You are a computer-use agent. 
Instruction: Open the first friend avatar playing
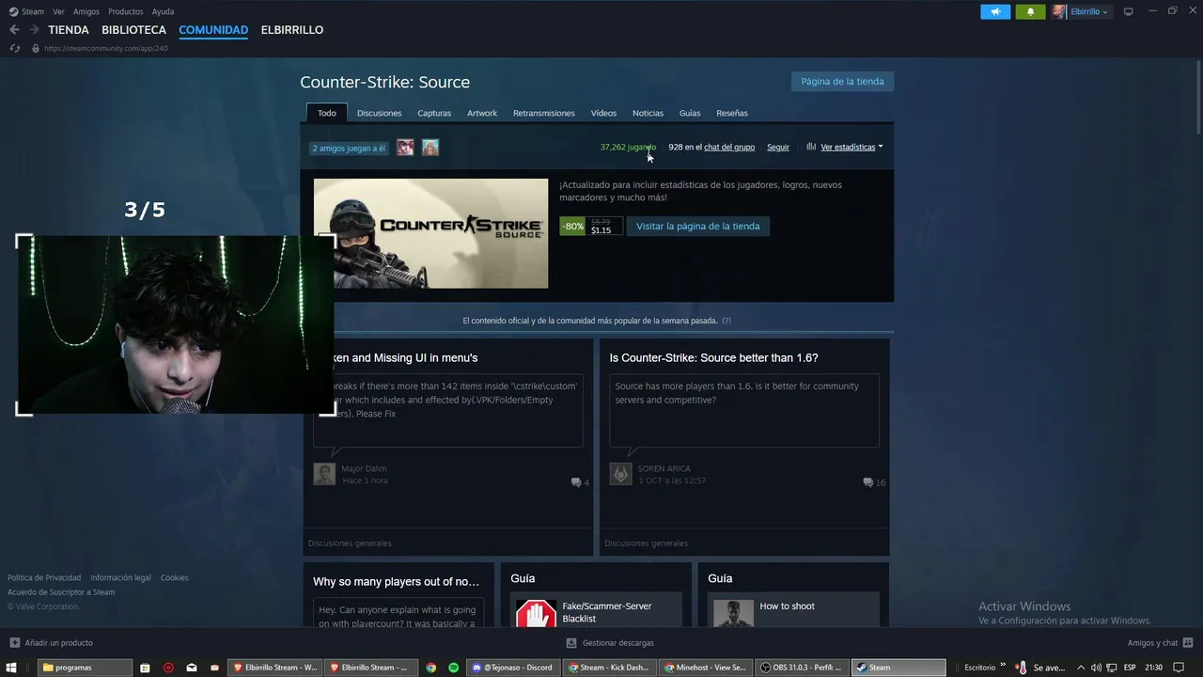coord(405,148)
